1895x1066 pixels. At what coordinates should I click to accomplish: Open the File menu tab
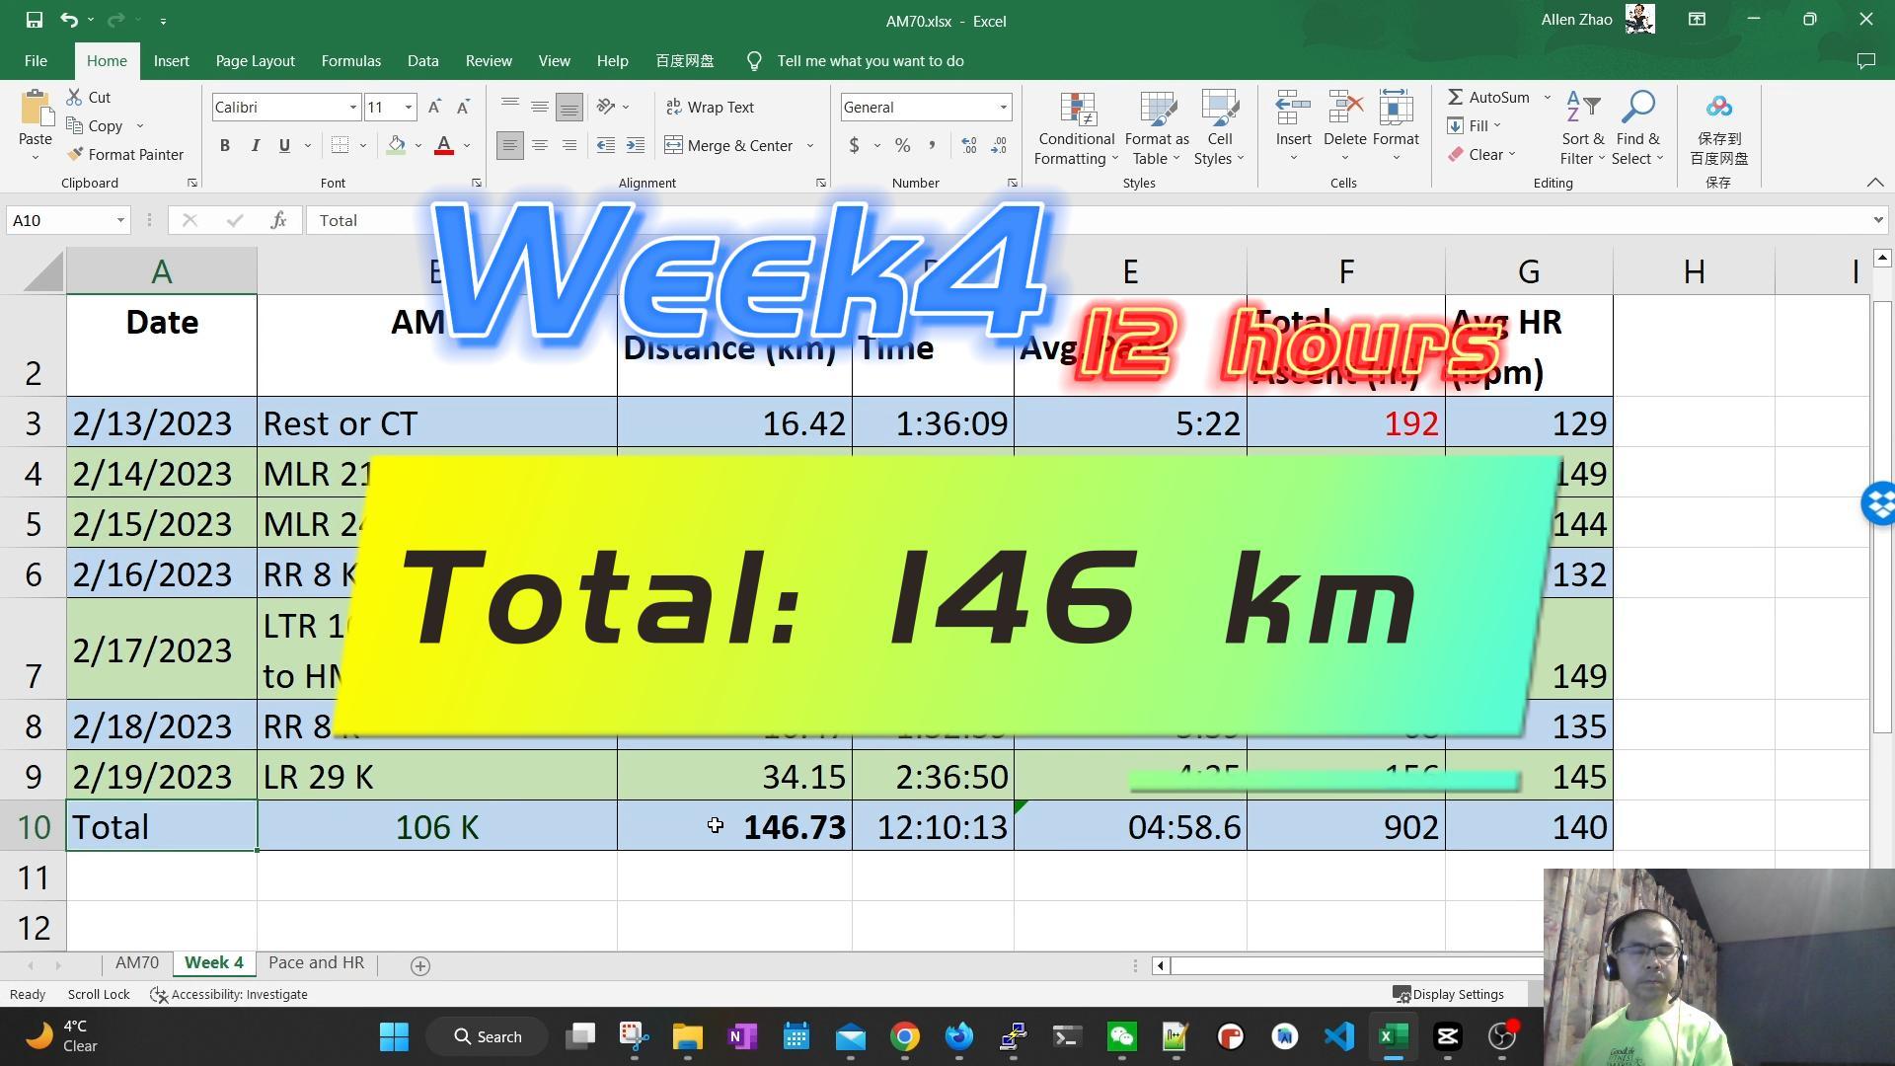(x=36, y=61)
